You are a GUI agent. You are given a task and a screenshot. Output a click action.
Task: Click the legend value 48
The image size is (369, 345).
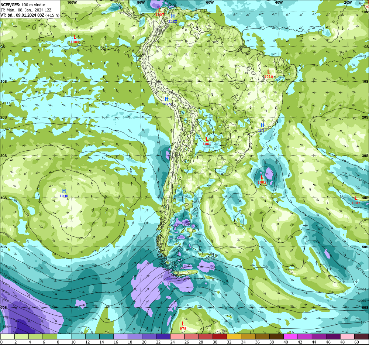point(342,342)
